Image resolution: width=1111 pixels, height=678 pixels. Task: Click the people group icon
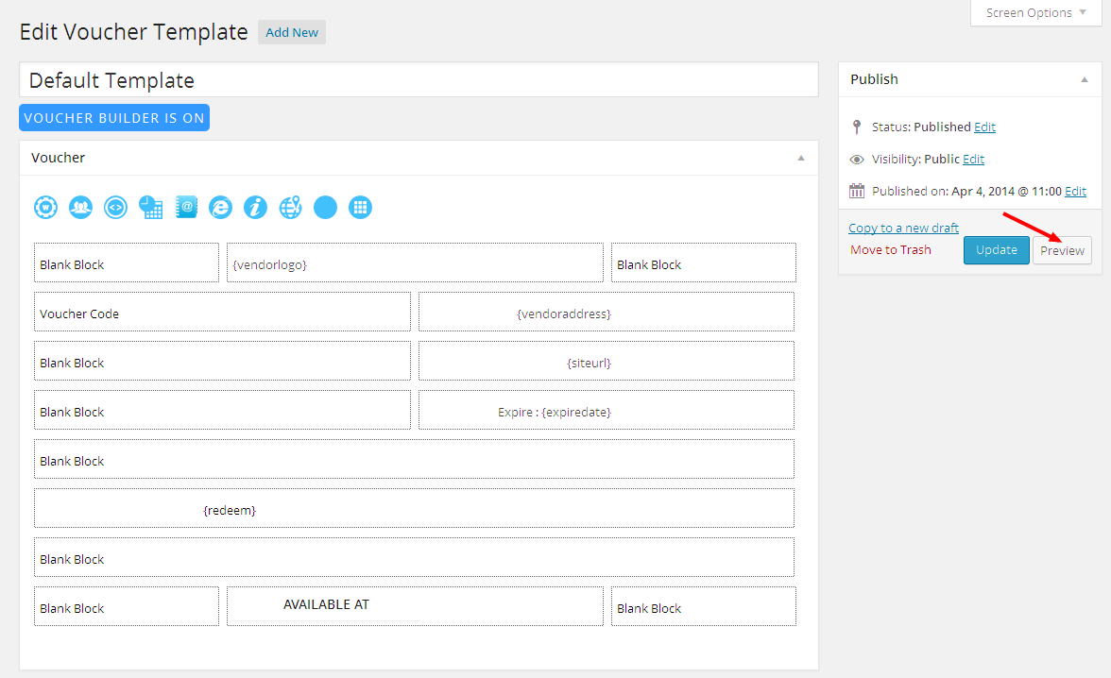81,208
